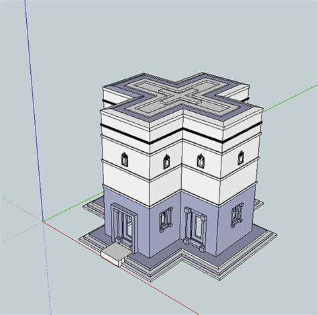Viewport: 318px width, 315px height.
Task: Click the left entrance door of the building
Action: click(125, 228)
